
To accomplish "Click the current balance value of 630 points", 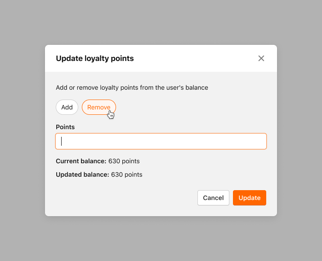I will tap(124, 161).
